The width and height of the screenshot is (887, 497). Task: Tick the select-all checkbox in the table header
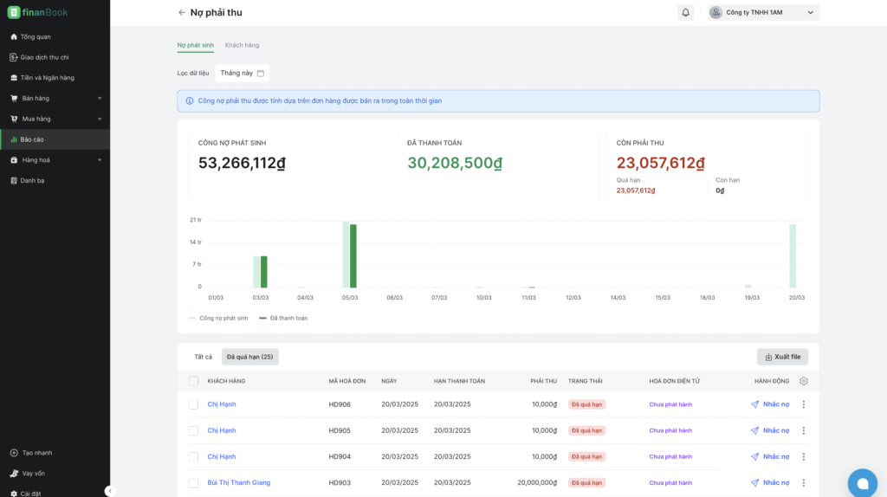tap(193, 381)
